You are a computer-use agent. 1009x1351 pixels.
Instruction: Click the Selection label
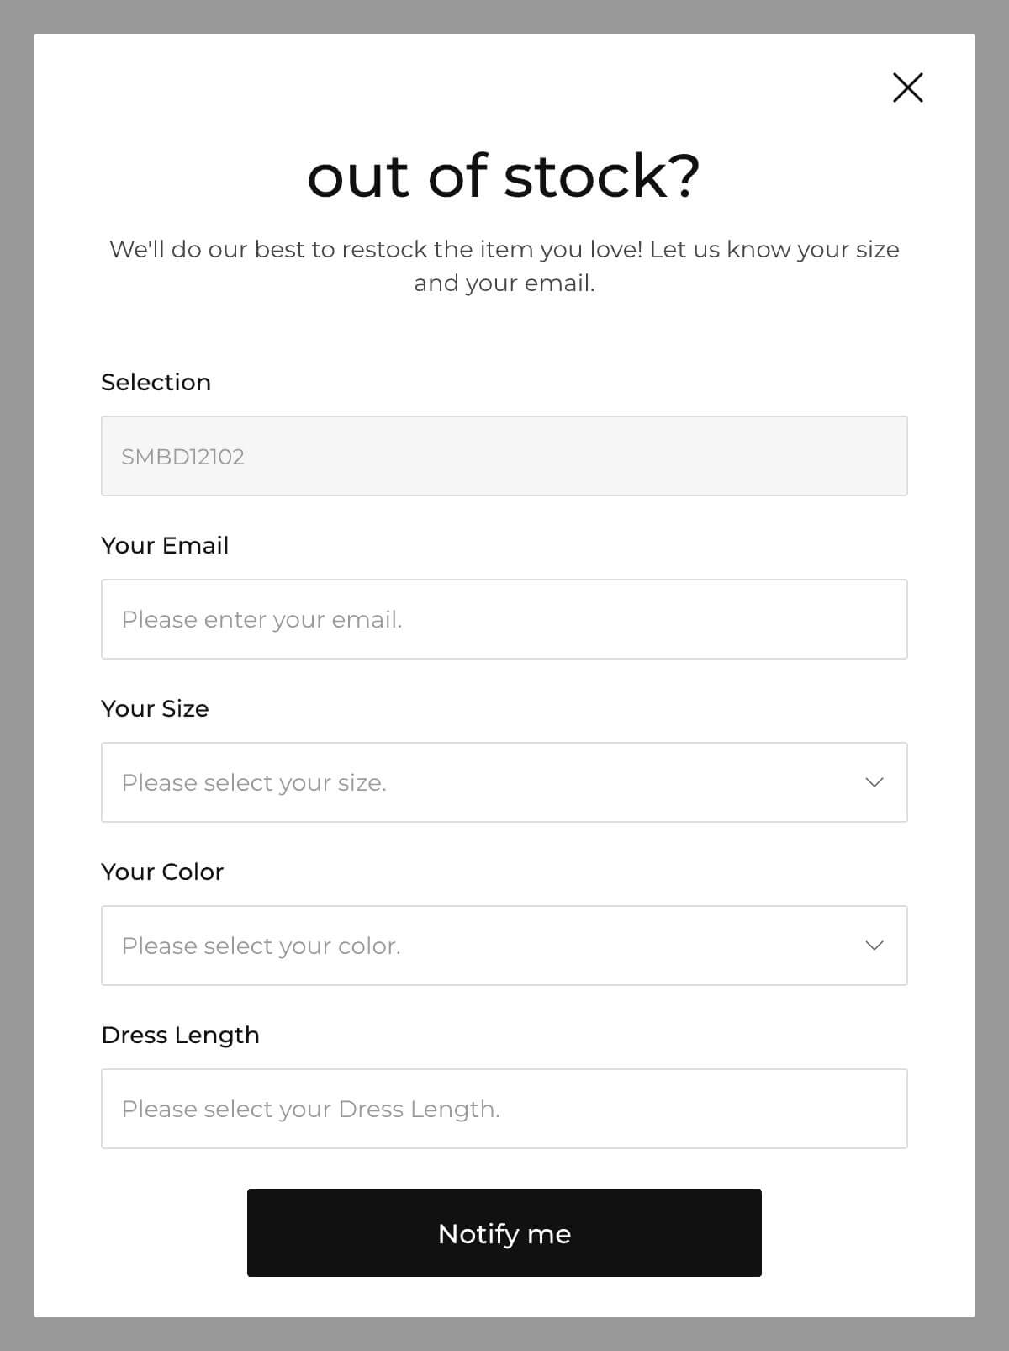tap(156, 382)
